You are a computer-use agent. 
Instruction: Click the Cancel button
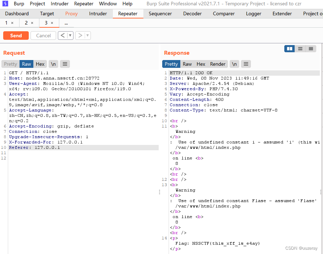point(43,36)
